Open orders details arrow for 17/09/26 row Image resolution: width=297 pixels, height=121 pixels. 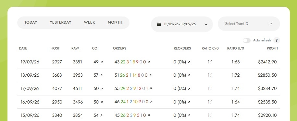pos(151,88)
